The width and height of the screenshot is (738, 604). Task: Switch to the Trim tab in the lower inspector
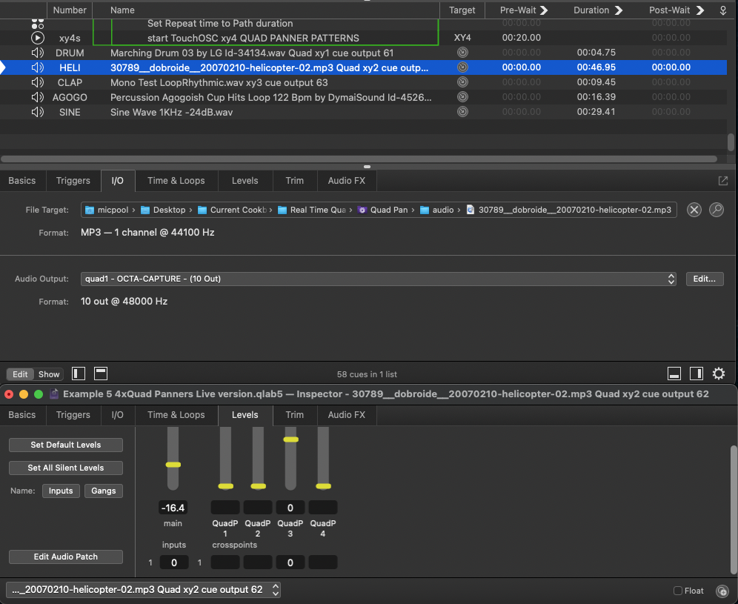[x=294, y=415]
